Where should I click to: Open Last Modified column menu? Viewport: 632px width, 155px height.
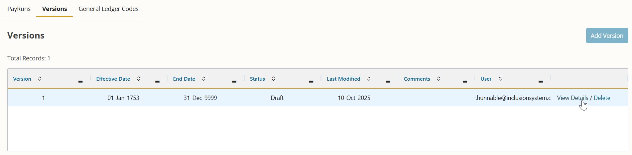tap(388, 82)
